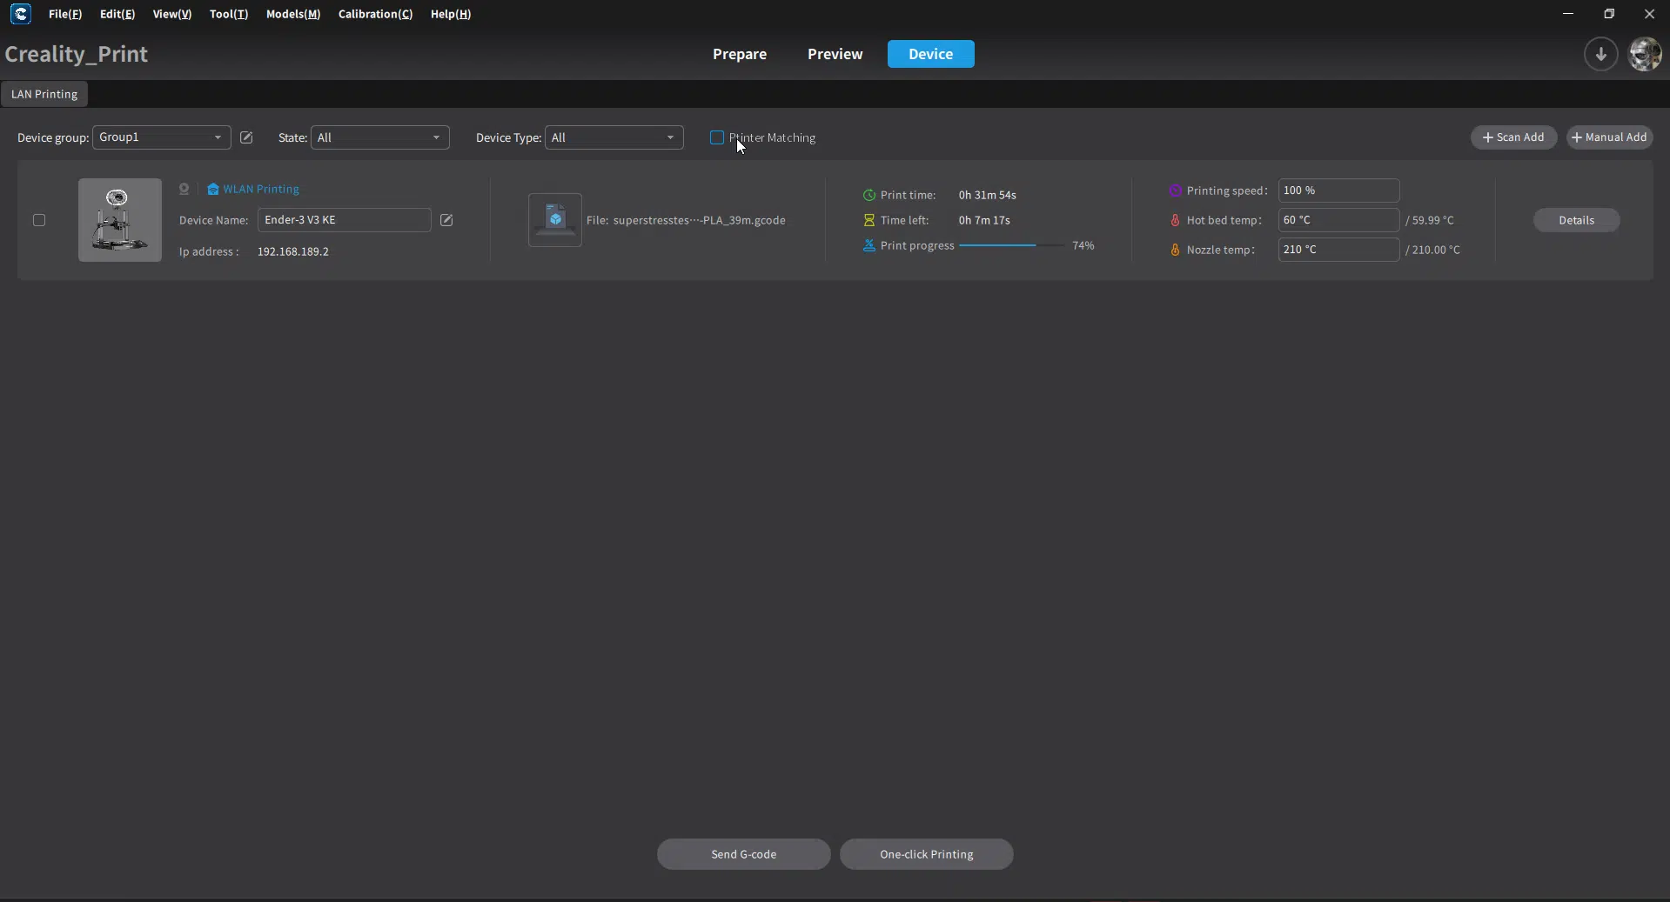Click the Print progress icon
Screen dimensions: 1670x902
[x=869, y=245]
